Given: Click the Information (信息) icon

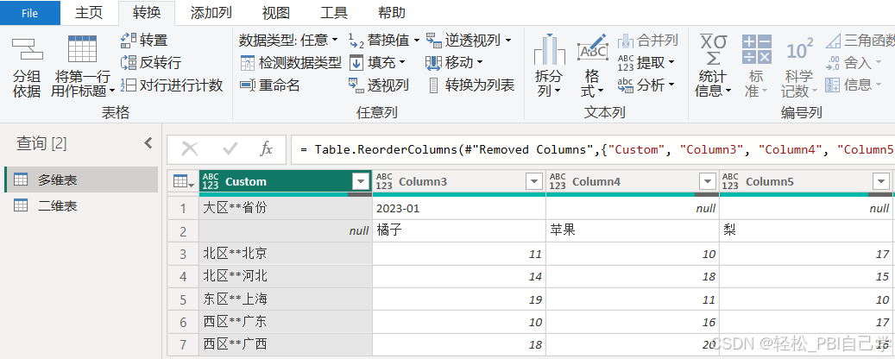Looking at the screenshot, I should [833, 85].
